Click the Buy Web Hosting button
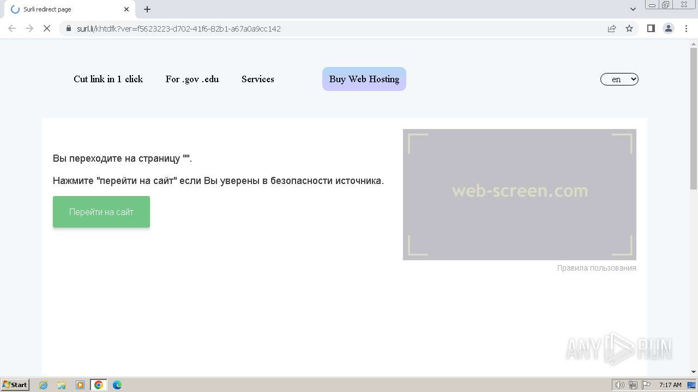 pyautogui.click(x=364, y=79)
